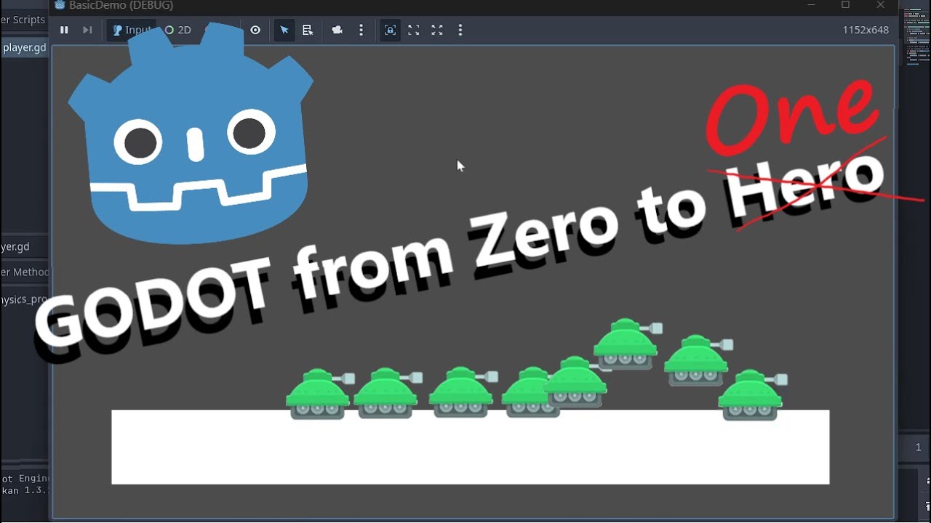Image resolution: width=931 pixels, height=523 pixels.
Task: Switch to Input mode
Action: tap(131, 30)
